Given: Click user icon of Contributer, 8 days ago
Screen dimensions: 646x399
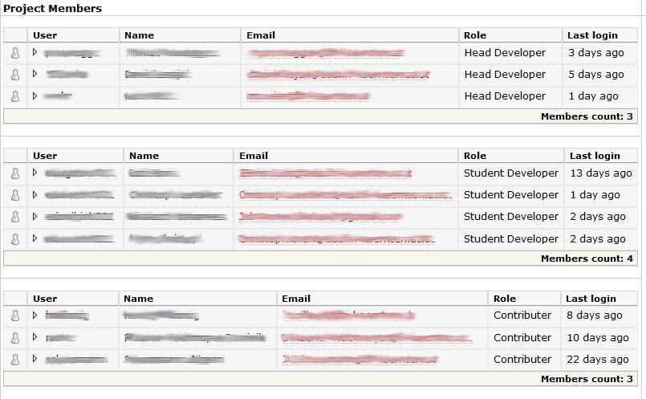Looking at the screenshot, I should point(15,316).
